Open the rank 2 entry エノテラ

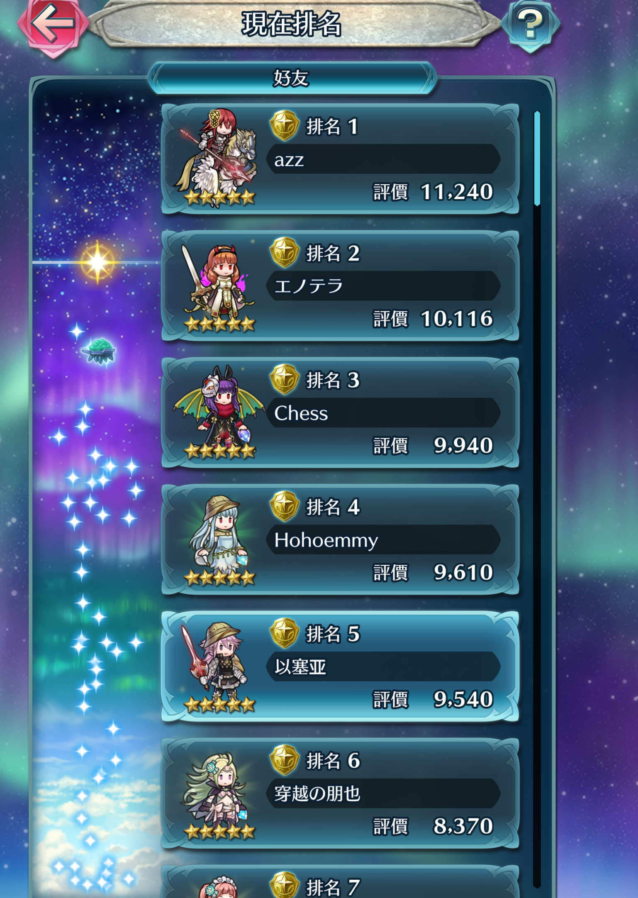[340, 286]
